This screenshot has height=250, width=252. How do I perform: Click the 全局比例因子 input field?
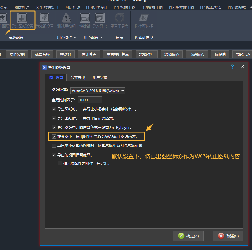coord(90,100)
